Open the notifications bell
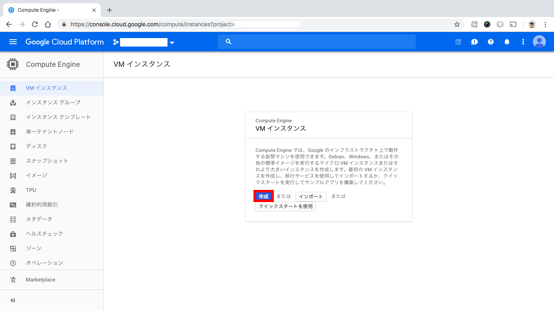554x311 pixels. coord(507,42)
